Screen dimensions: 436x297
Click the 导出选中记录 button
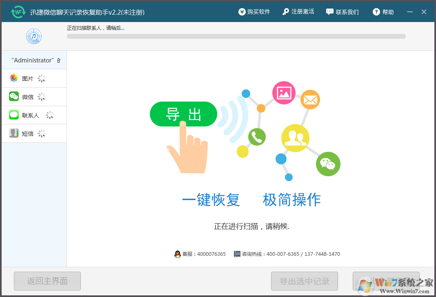tap(304, 281)
